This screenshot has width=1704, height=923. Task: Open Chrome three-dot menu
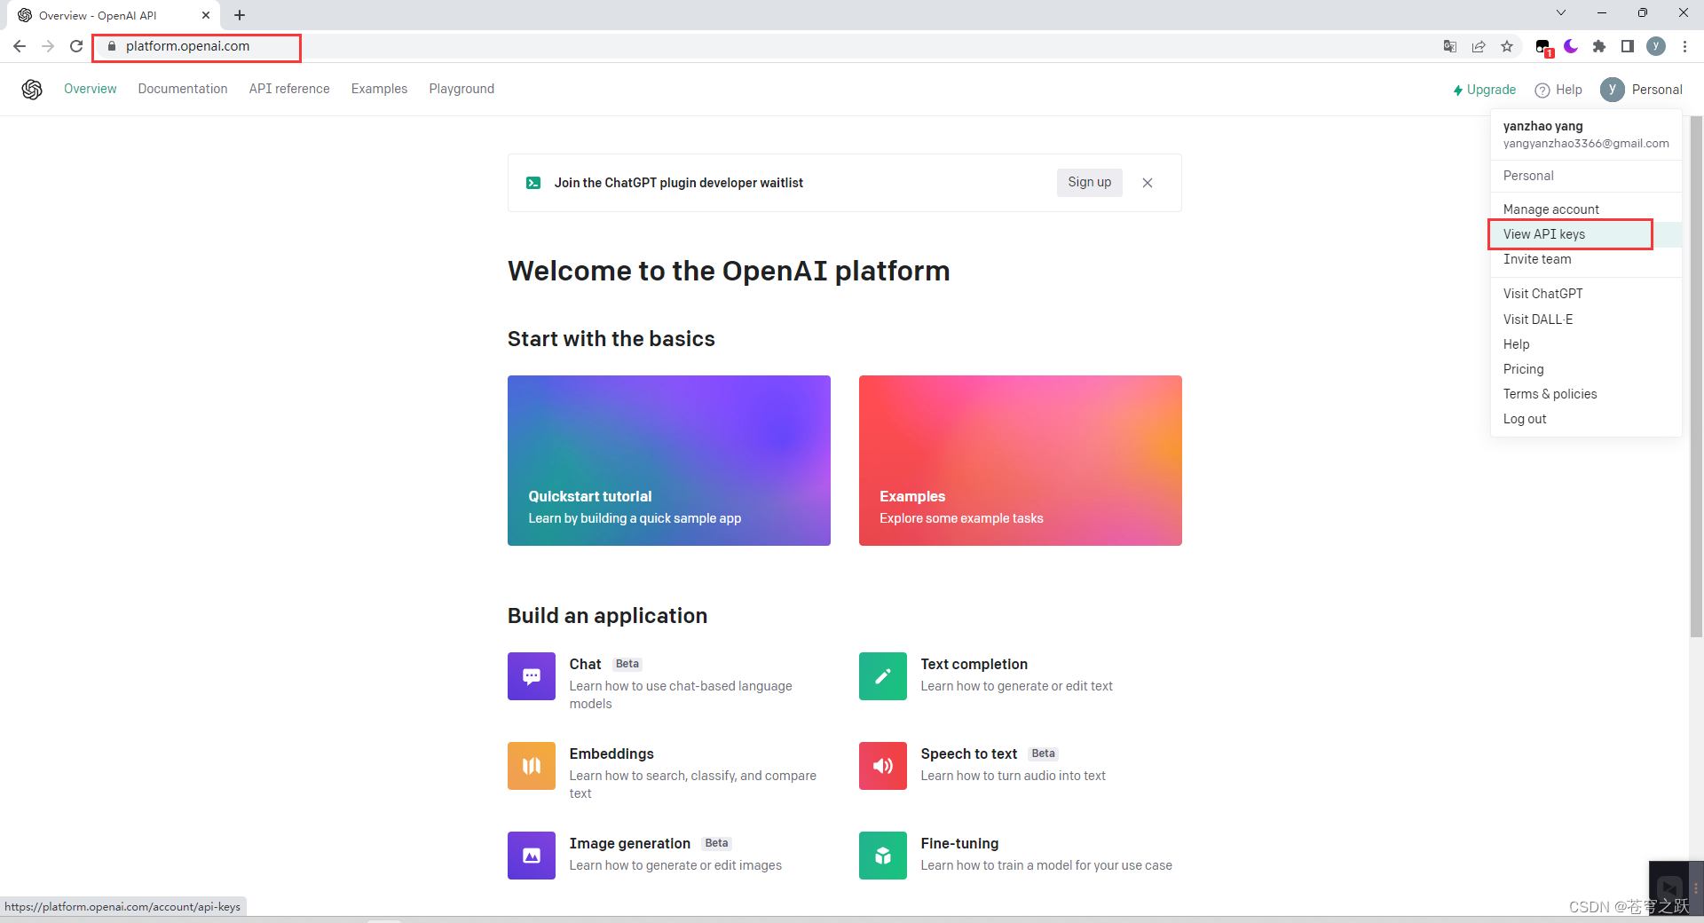[1684, 46]
